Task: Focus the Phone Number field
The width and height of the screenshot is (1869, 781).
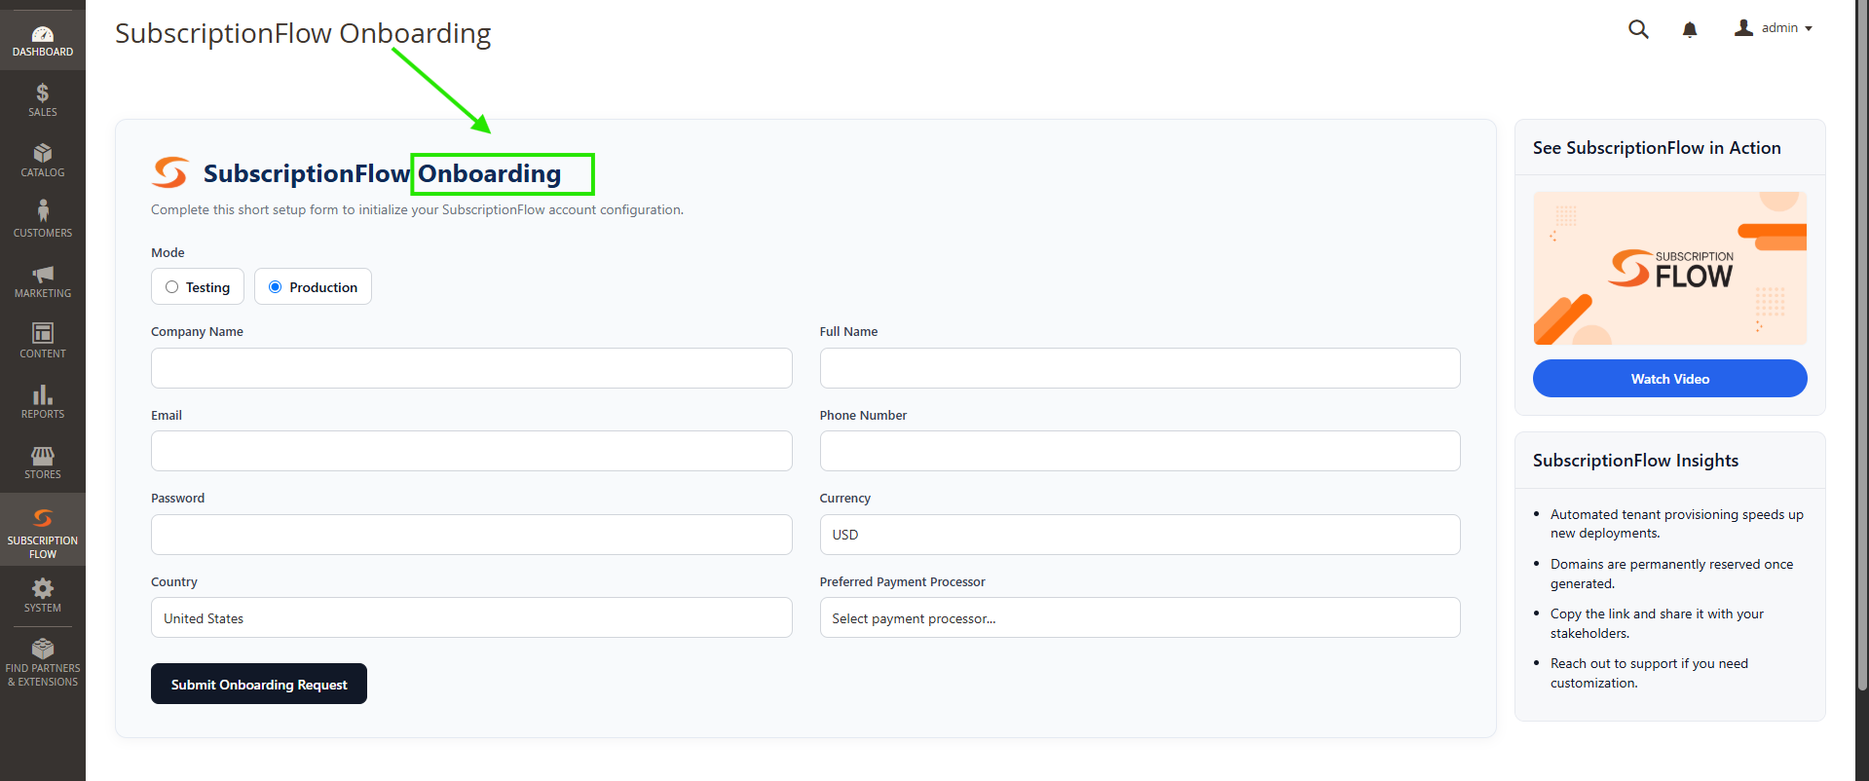Action: tap(1140, 451)
